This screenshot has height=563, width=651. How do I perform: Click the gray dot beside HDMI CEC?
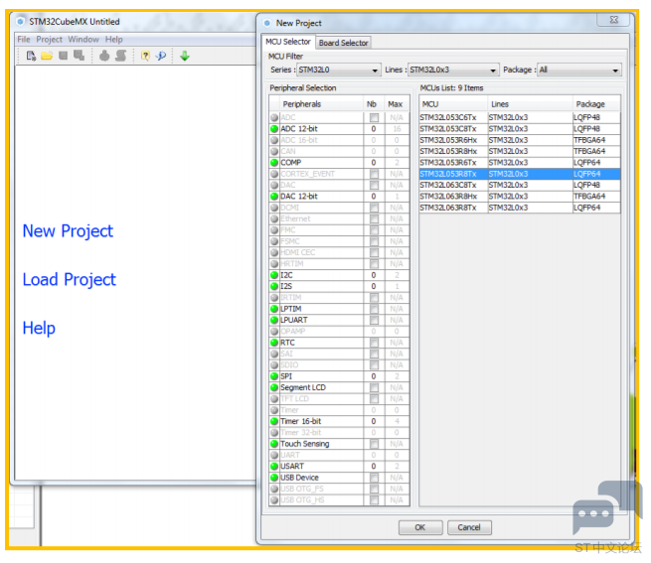point(274,252)
